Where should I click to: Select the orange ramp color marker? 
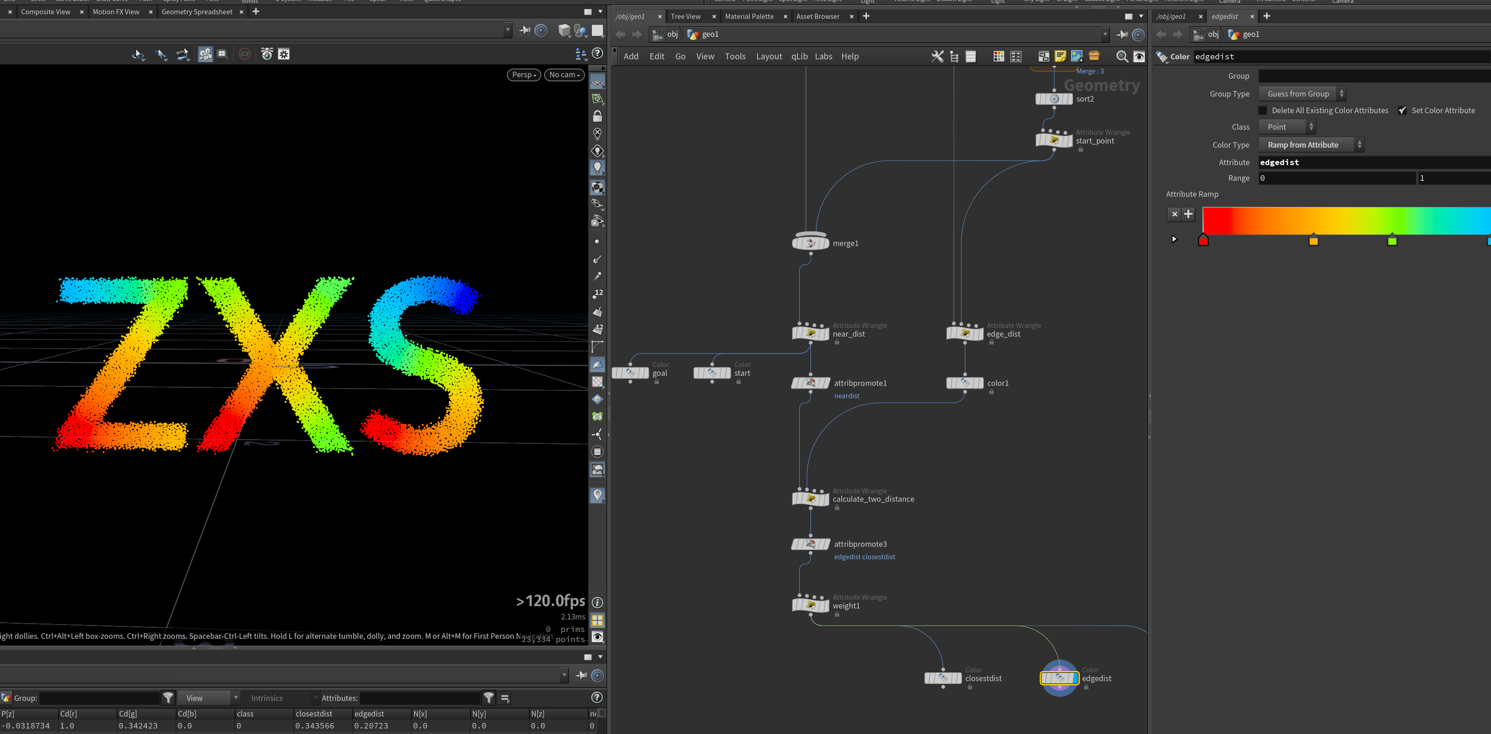click(1313, 240)
